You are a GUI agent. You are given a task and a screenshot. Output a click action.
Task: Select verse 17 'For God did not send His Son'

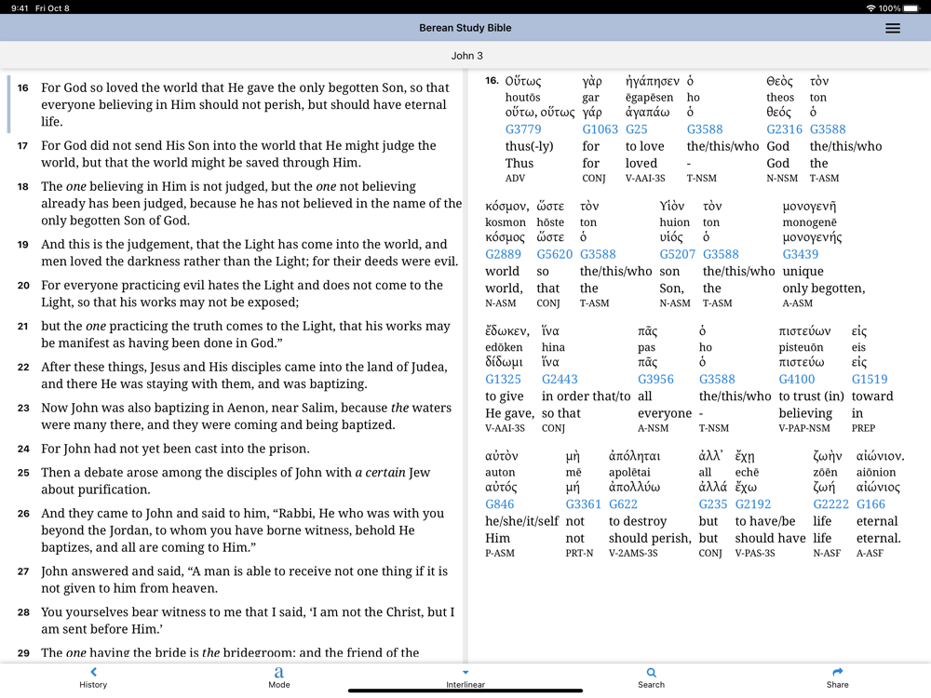pos(238,154)
